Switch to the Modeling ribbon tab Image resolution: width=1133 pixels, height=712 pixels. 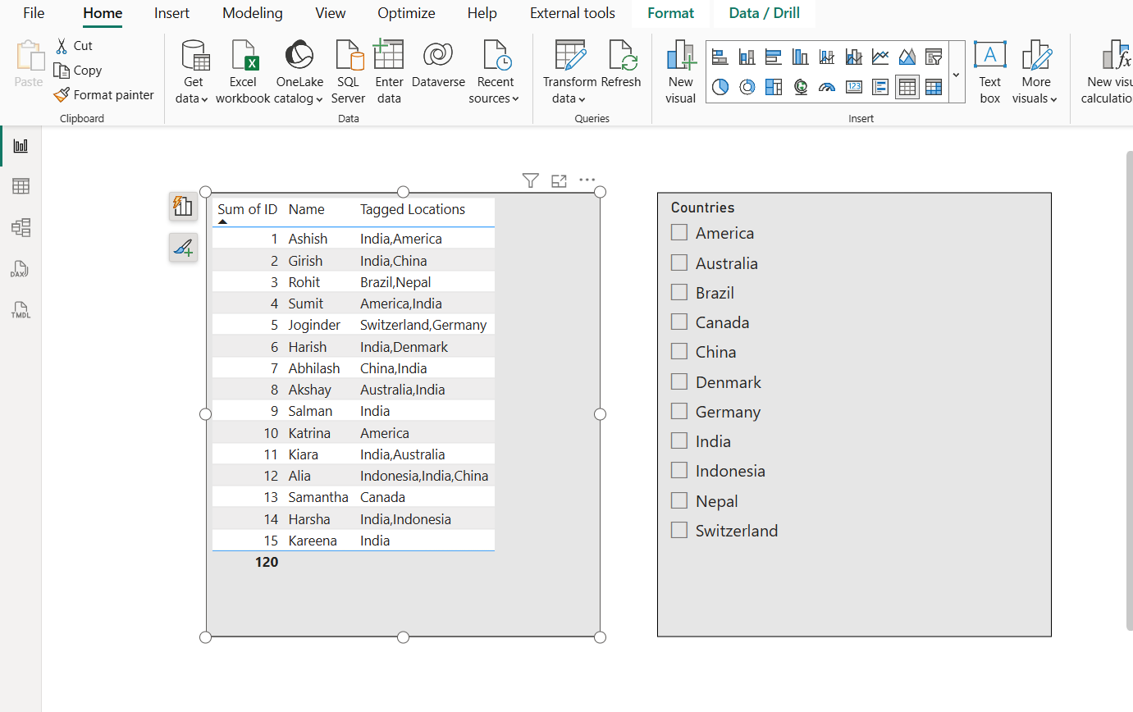(252, 13)
